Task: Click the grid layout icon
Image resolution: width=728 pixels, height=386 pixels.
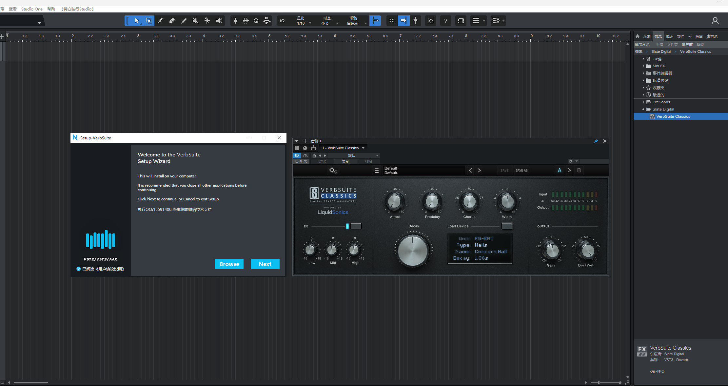Action: [476, 21]
